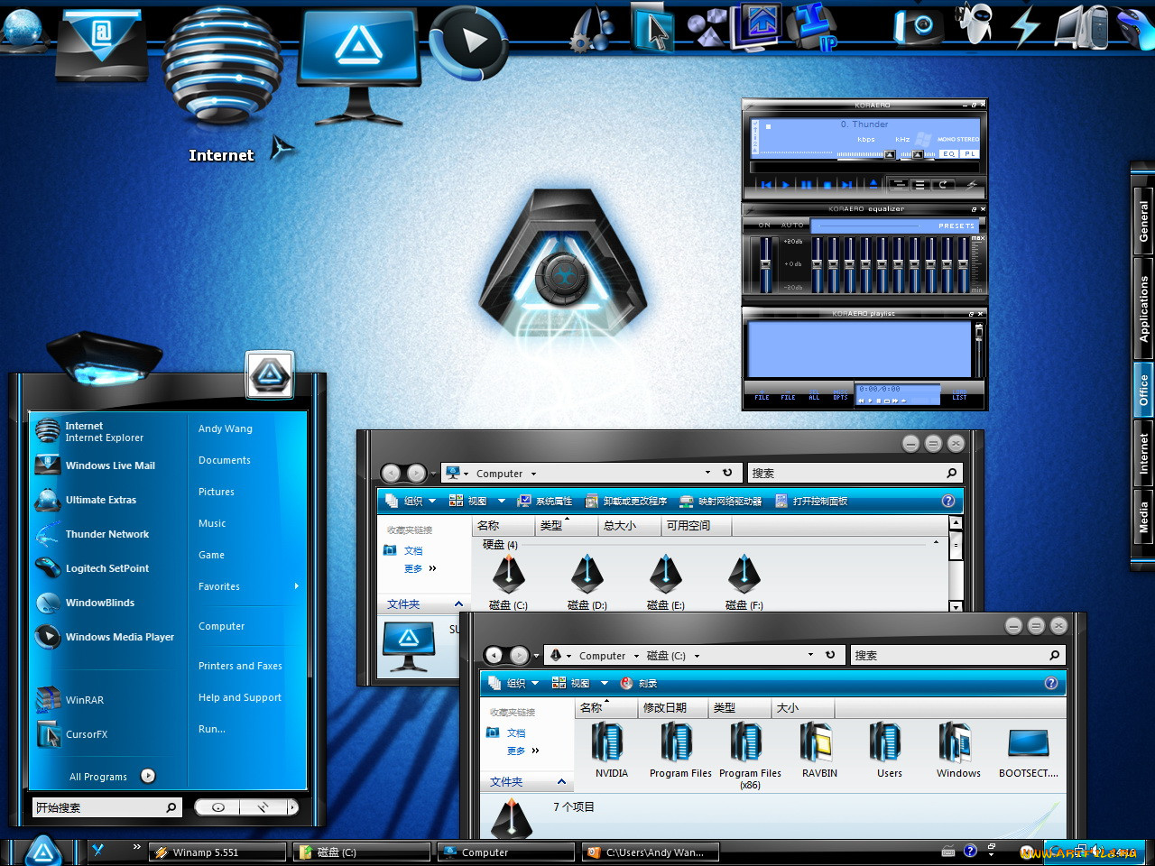Click the start orb on the taskbar
The width and height of the screenshot is (1155, 866).
42,850
